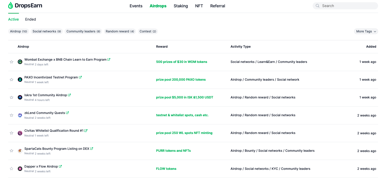Open the NFT section
The image size is (384, 178).
pyautogui.click(x=199, y=6)
